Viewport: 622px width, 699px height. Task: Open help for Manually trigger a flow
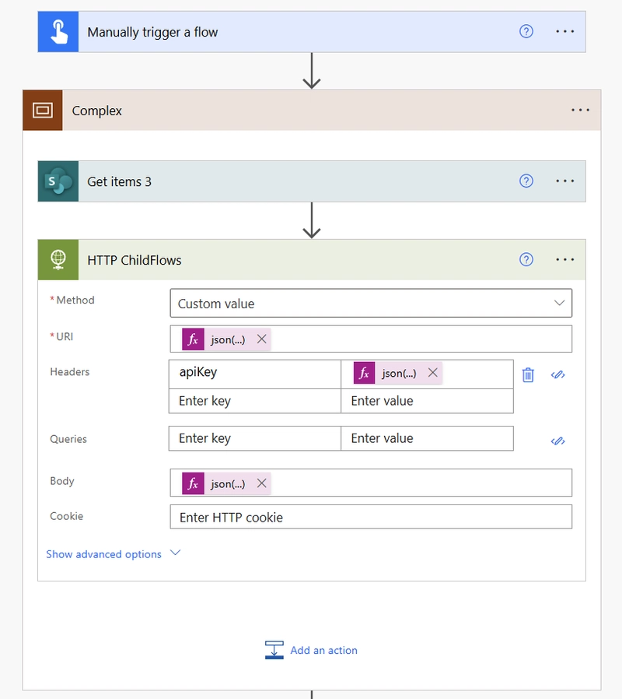(526, 31)
